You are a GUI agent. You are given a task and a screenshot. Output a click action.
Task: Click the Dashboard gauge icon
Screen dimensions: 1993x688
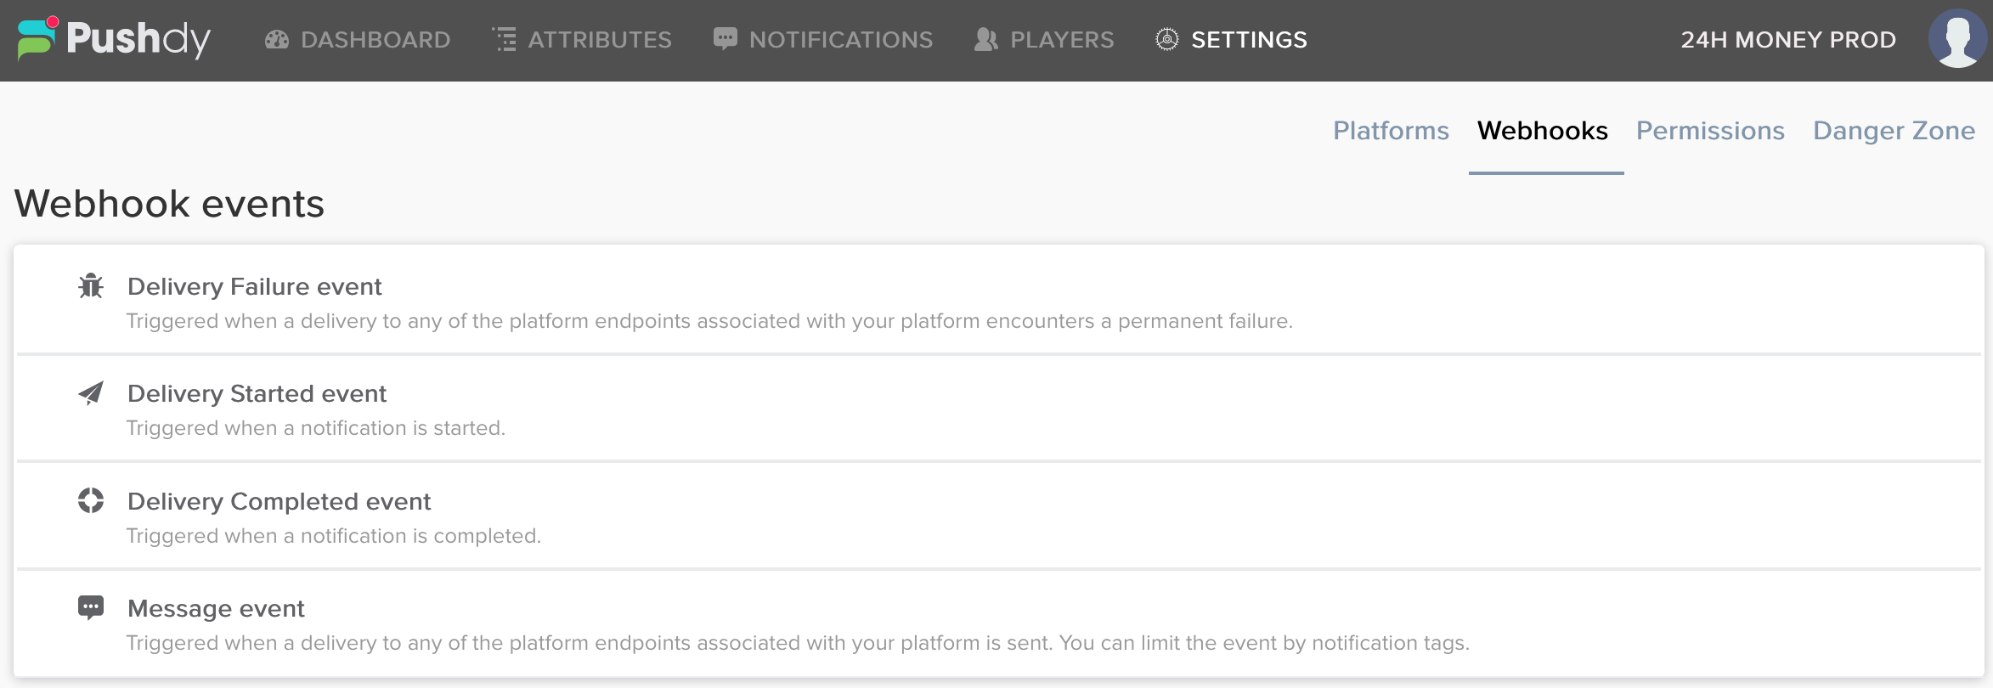click(277, 40)
